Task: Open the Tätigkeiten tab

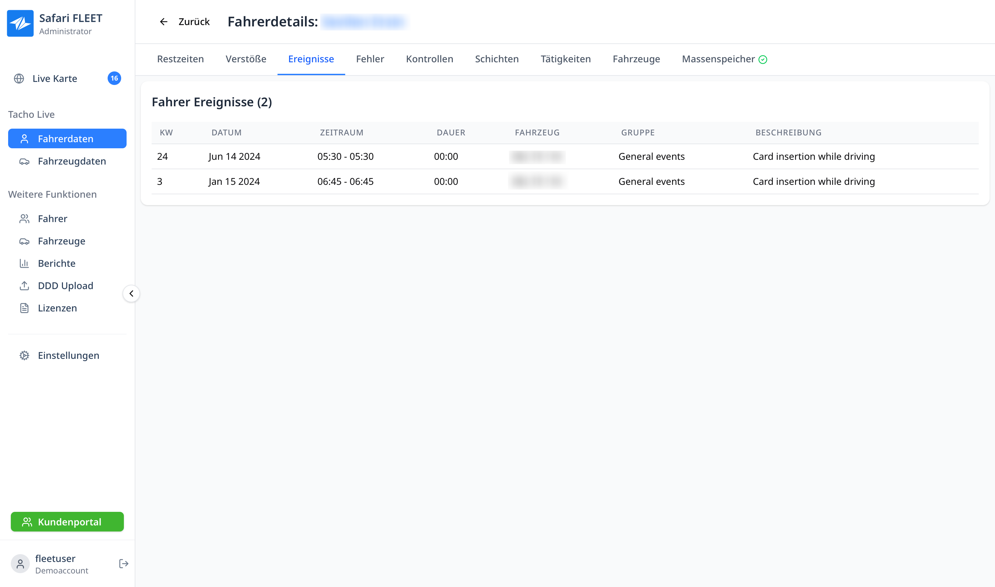Action: pos(566,59)
